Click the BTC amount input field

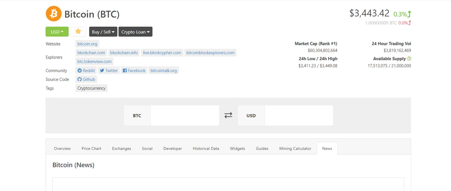click(x=185, y=116)
